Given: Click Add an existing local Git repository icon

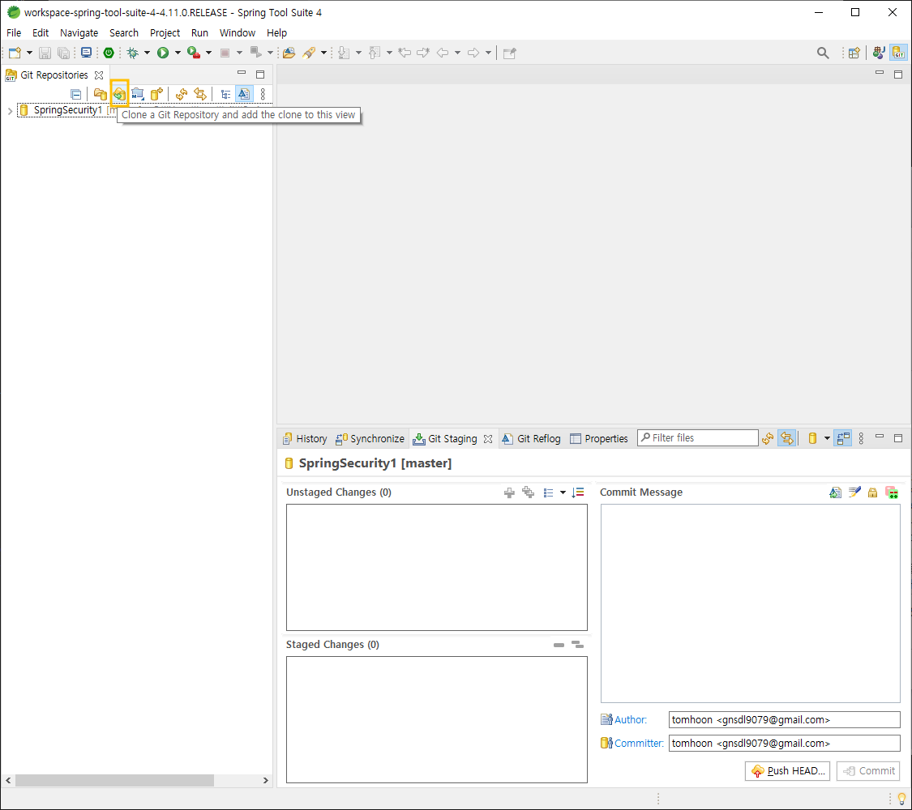Looking at the screenshot, I should (100, 93).
